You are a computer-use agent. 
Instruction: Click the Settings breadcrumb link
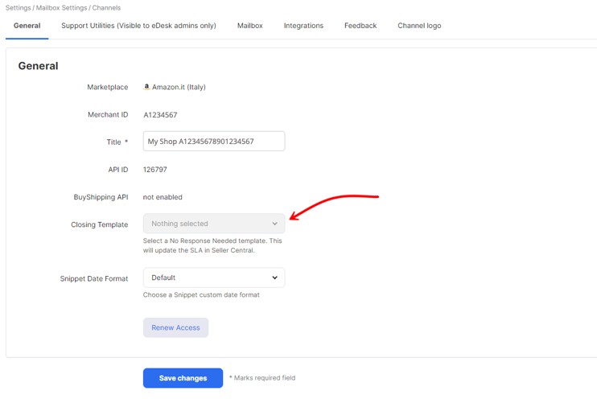19,7
